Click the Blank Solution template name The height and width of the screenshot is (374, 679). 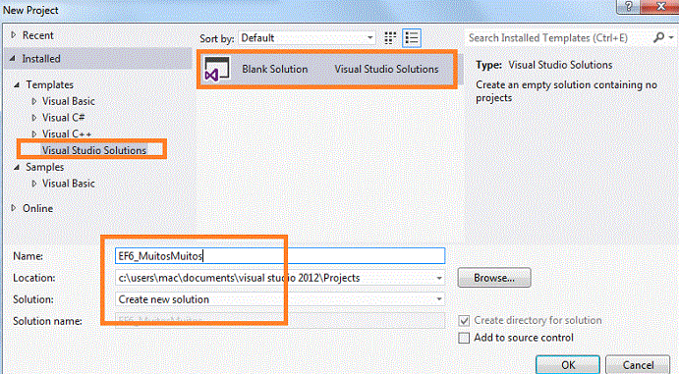[x=275, y=69]
